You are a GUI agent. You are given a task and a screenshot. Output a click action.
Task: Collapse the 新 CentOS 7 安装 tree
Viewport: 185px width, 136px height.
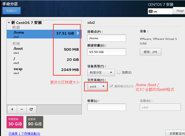click(9, 22)
